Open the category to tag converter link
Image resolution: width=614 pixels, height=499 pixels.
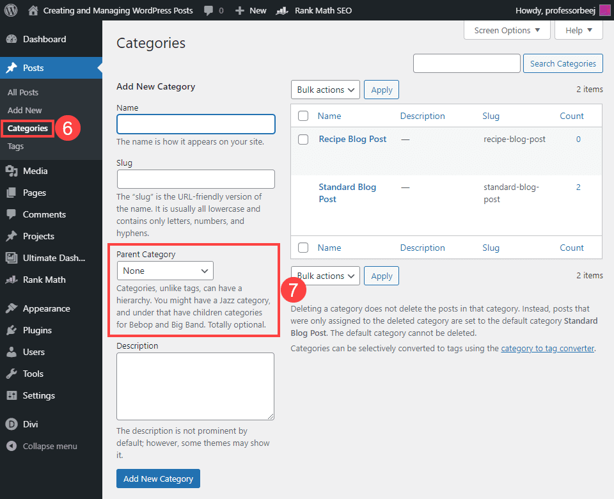pos(547,349)
